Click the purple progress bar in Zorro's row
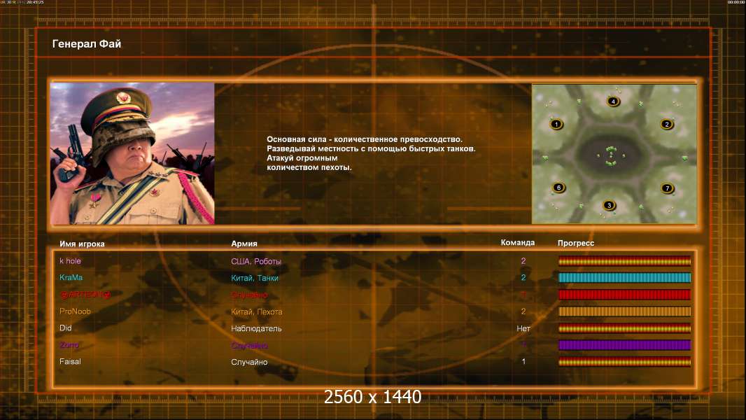 [624, 345]
